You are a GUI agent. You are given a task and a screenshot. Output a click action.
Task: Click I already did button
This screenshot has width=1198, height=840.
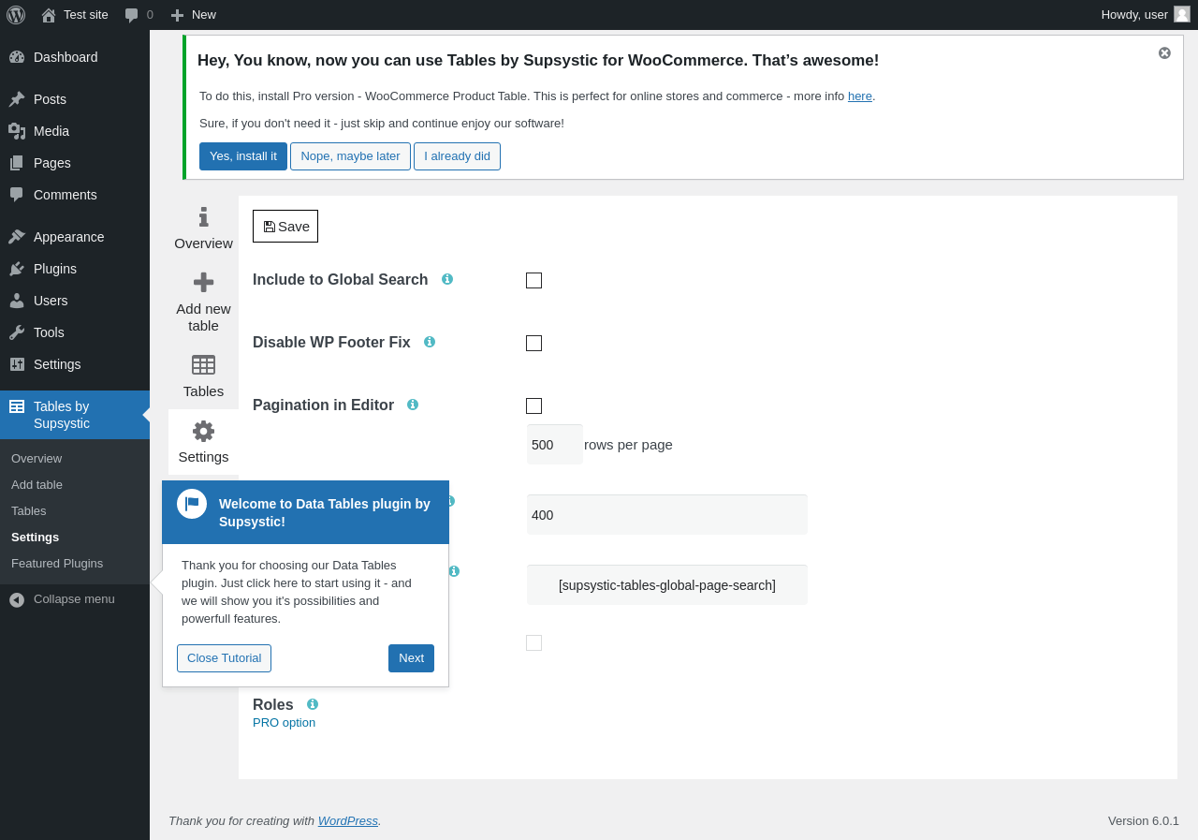(x=457, y=156)
